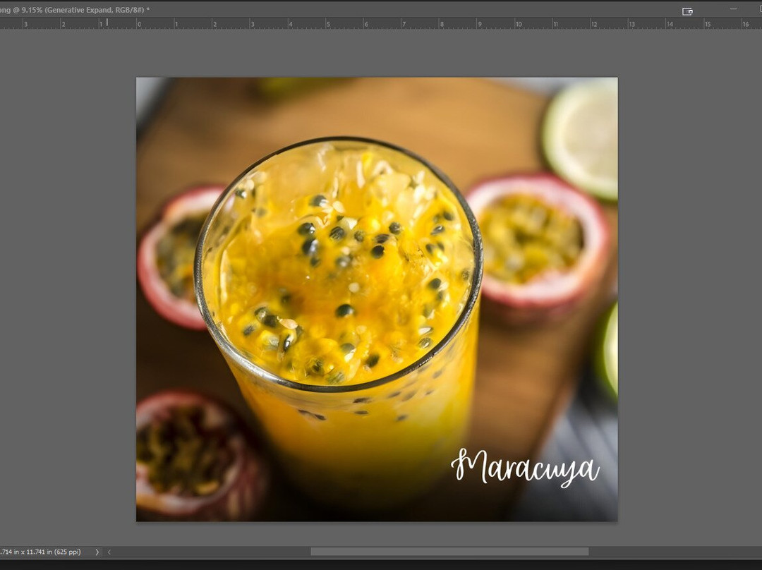This screenshot has height=570, width=762.
Task: Click the scrollbar track right of the thumb
Action: pyautogui.click(x=670, y=552)
